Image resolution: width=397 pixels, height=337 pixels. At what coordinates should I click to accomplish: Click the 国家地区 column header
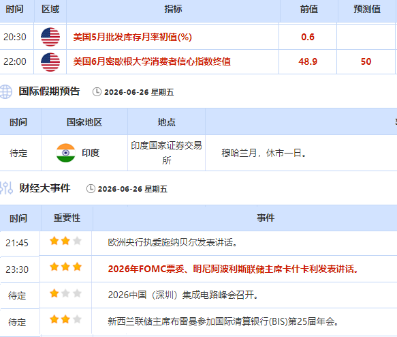click(84, 122)
